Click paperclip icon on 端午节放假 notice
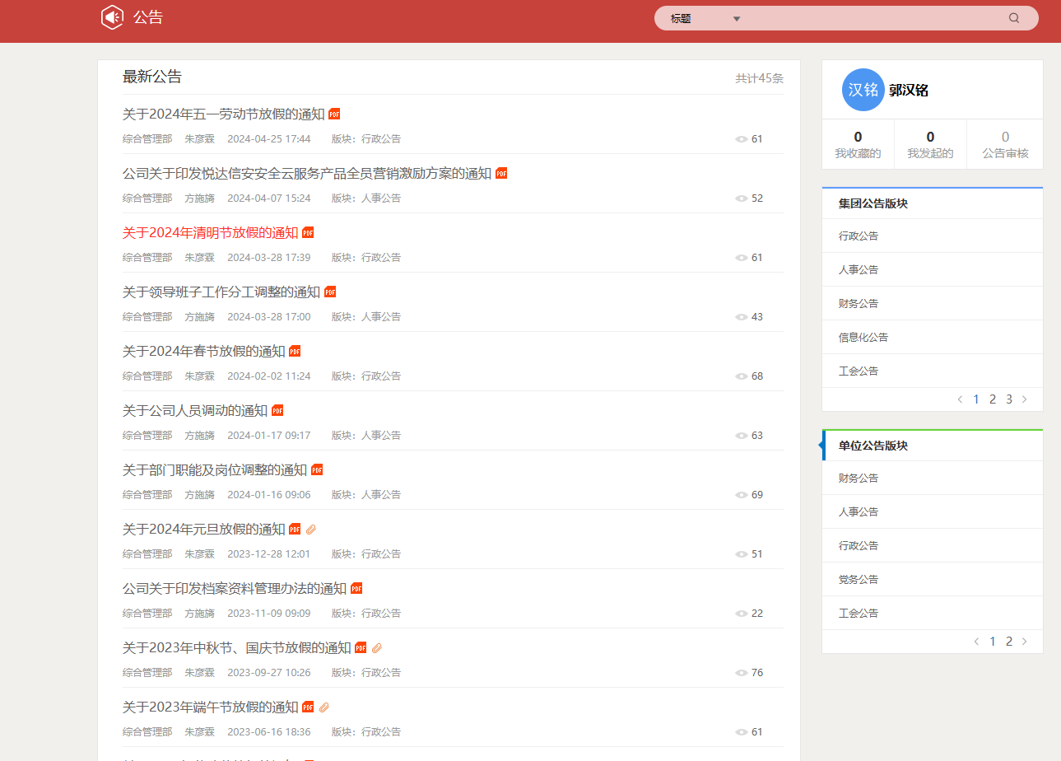Screen dimensions: 1061x761 pos(324,707)
